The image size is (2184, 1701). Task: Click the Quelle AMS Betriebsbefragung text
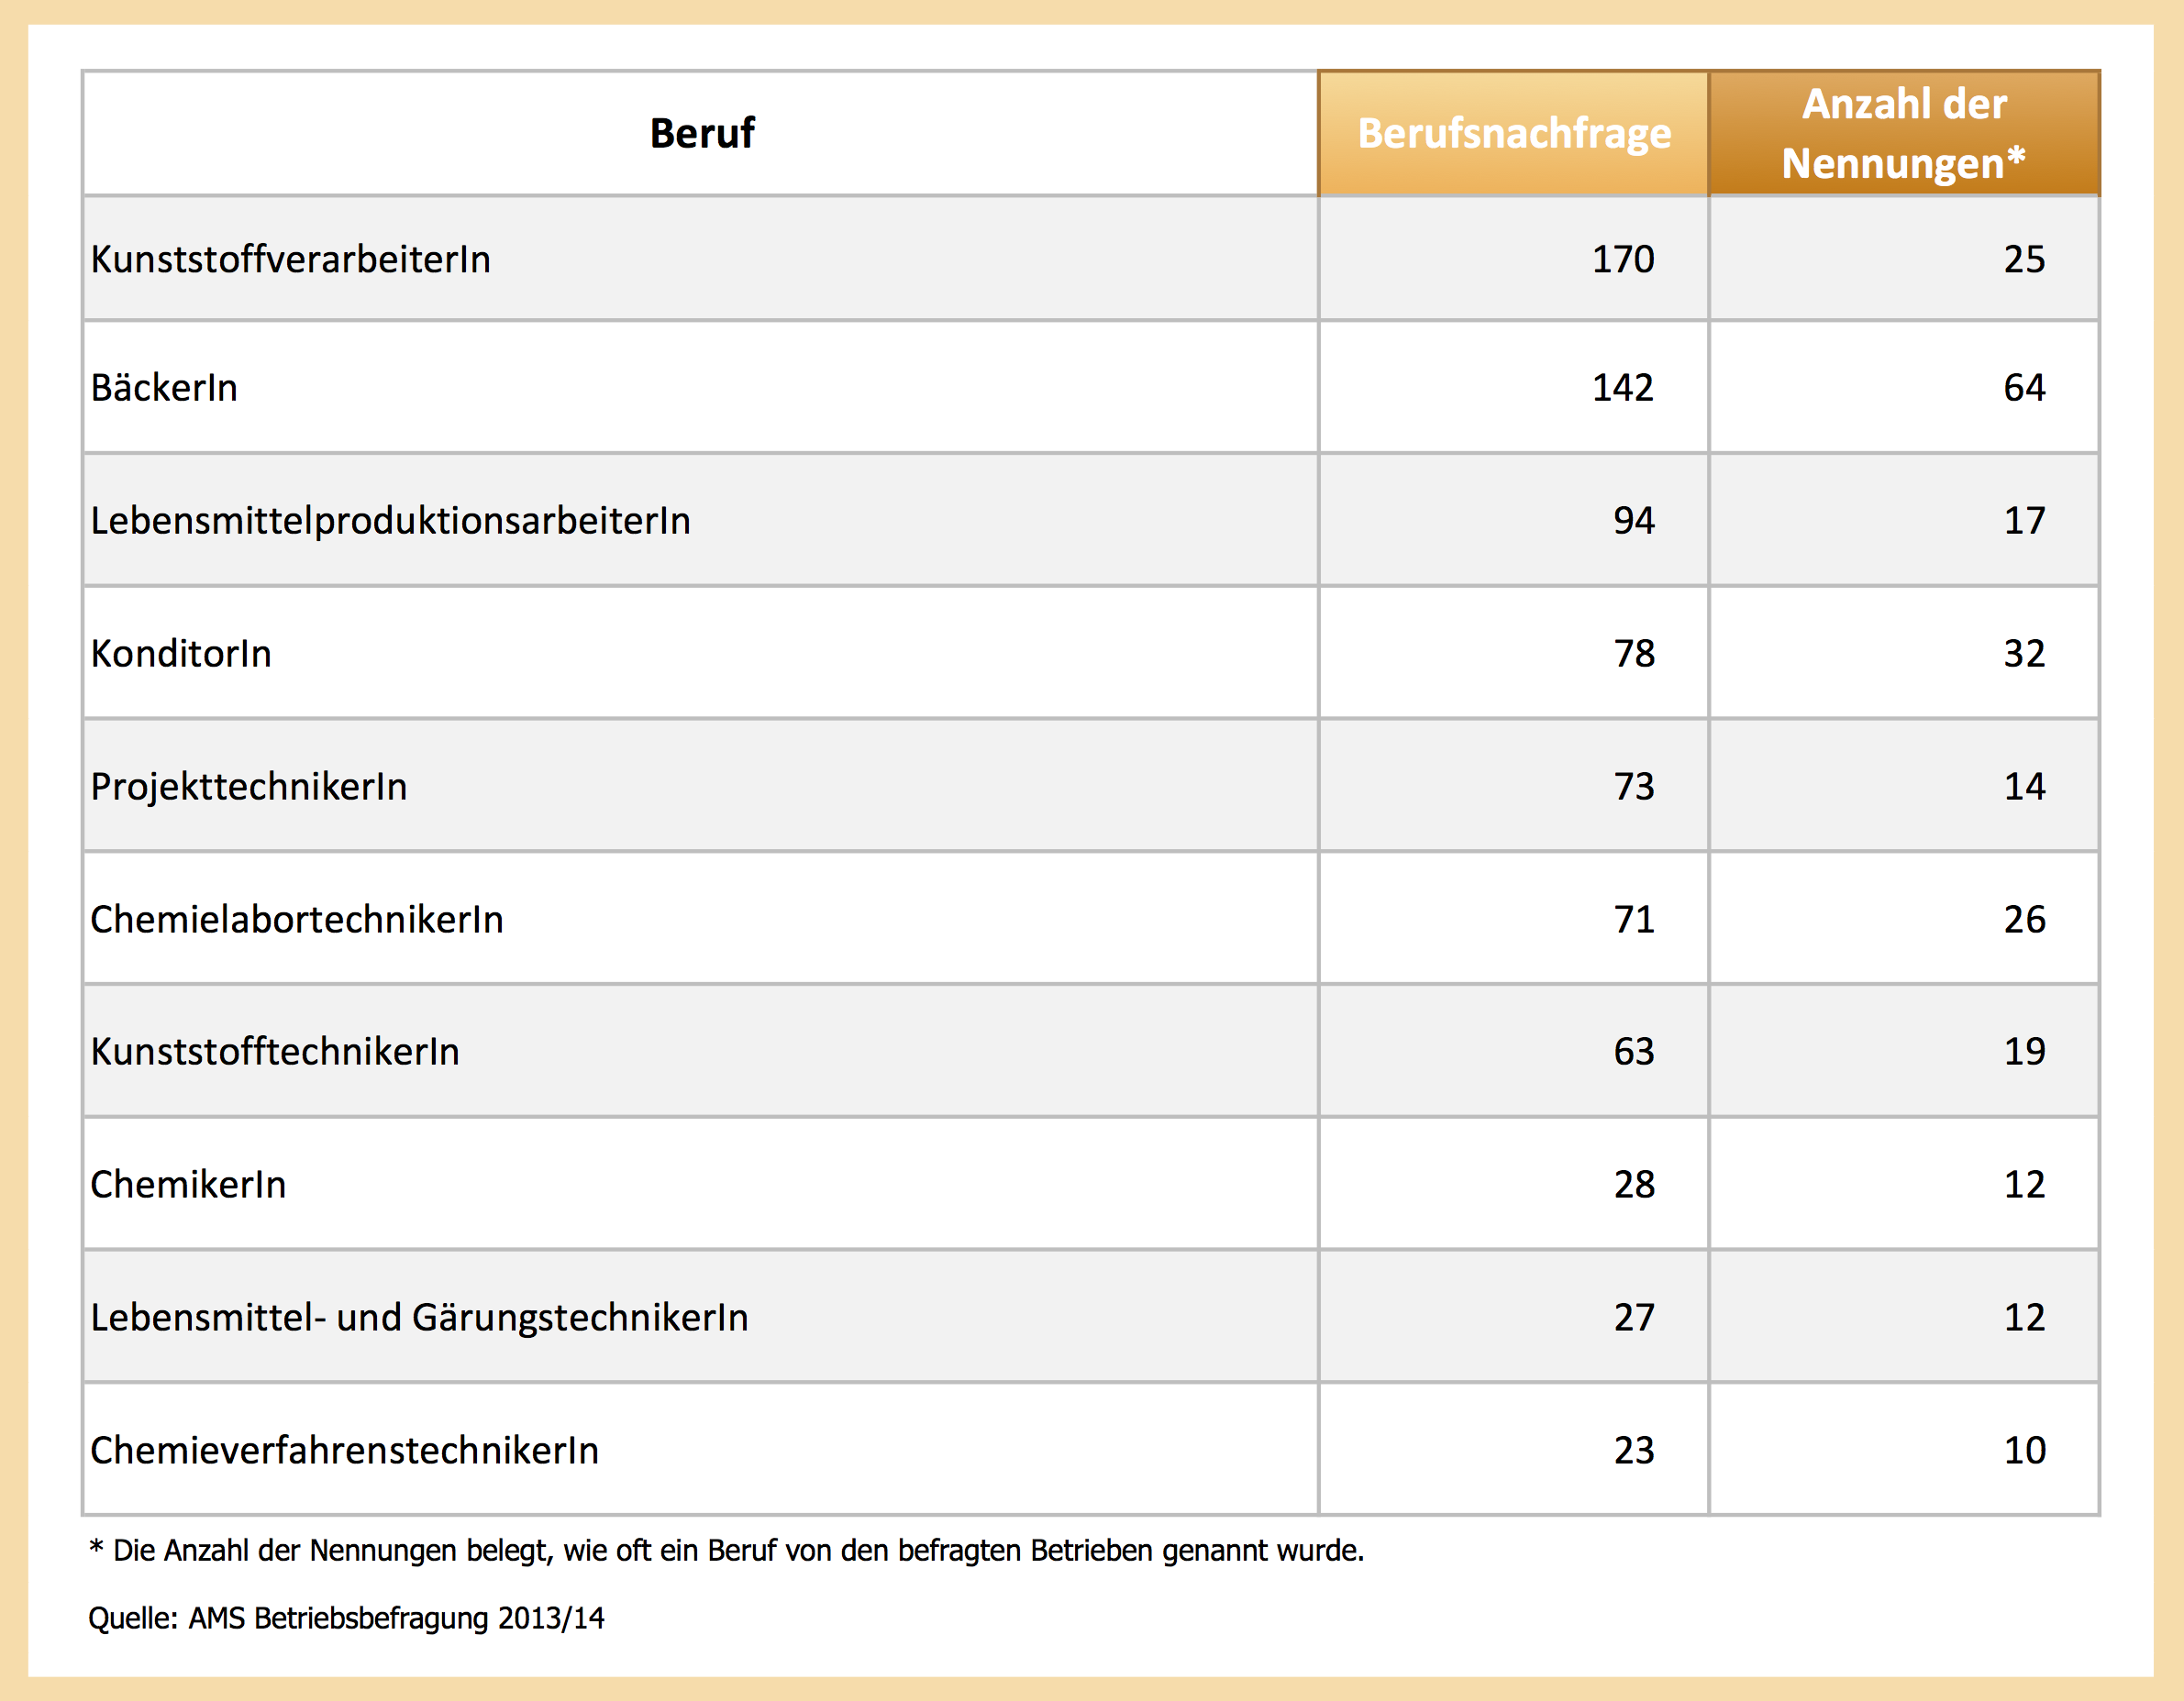346,1618
